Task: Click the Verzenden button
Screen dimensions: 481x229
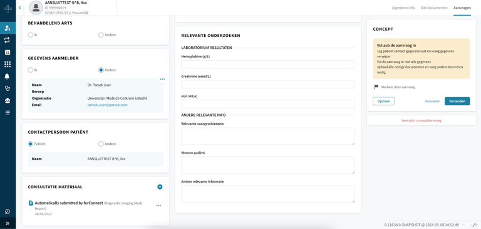Action: (x=457, y=101)
